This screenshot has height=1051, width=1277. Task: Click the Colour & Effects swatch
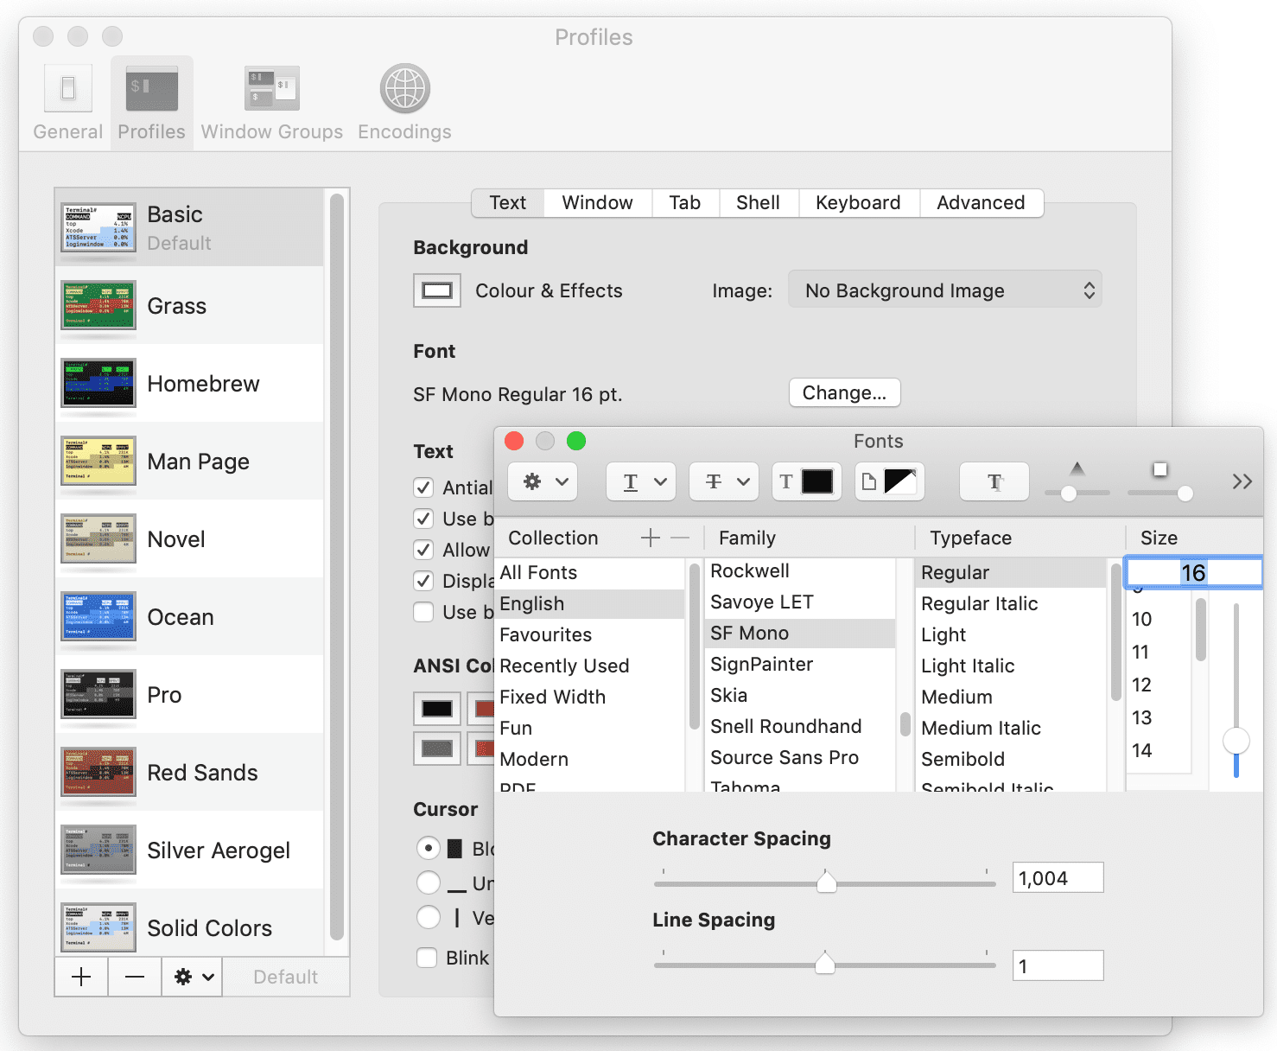(x=436, y=290)
